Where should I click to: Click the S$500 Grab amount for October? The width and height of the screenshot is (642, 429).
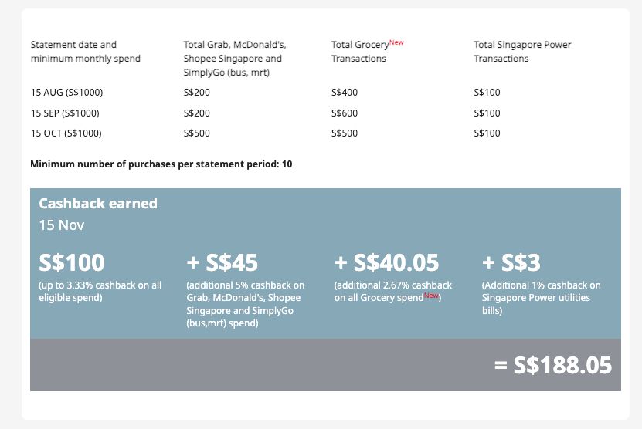(196, 133)
